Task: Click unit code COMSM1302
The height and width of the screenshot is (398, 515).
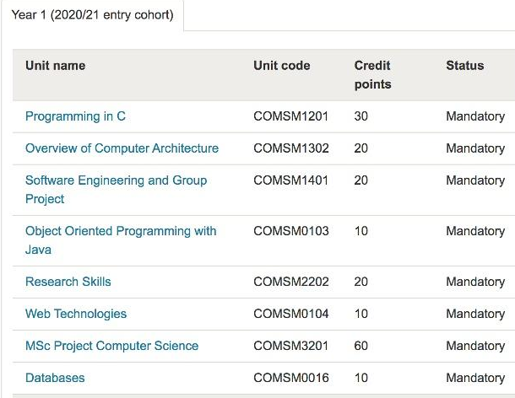Action: pos(290,148)
